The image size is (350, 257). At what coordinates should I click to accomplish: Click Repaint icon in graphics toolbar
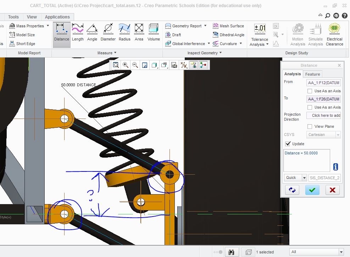tap(145, 65)
